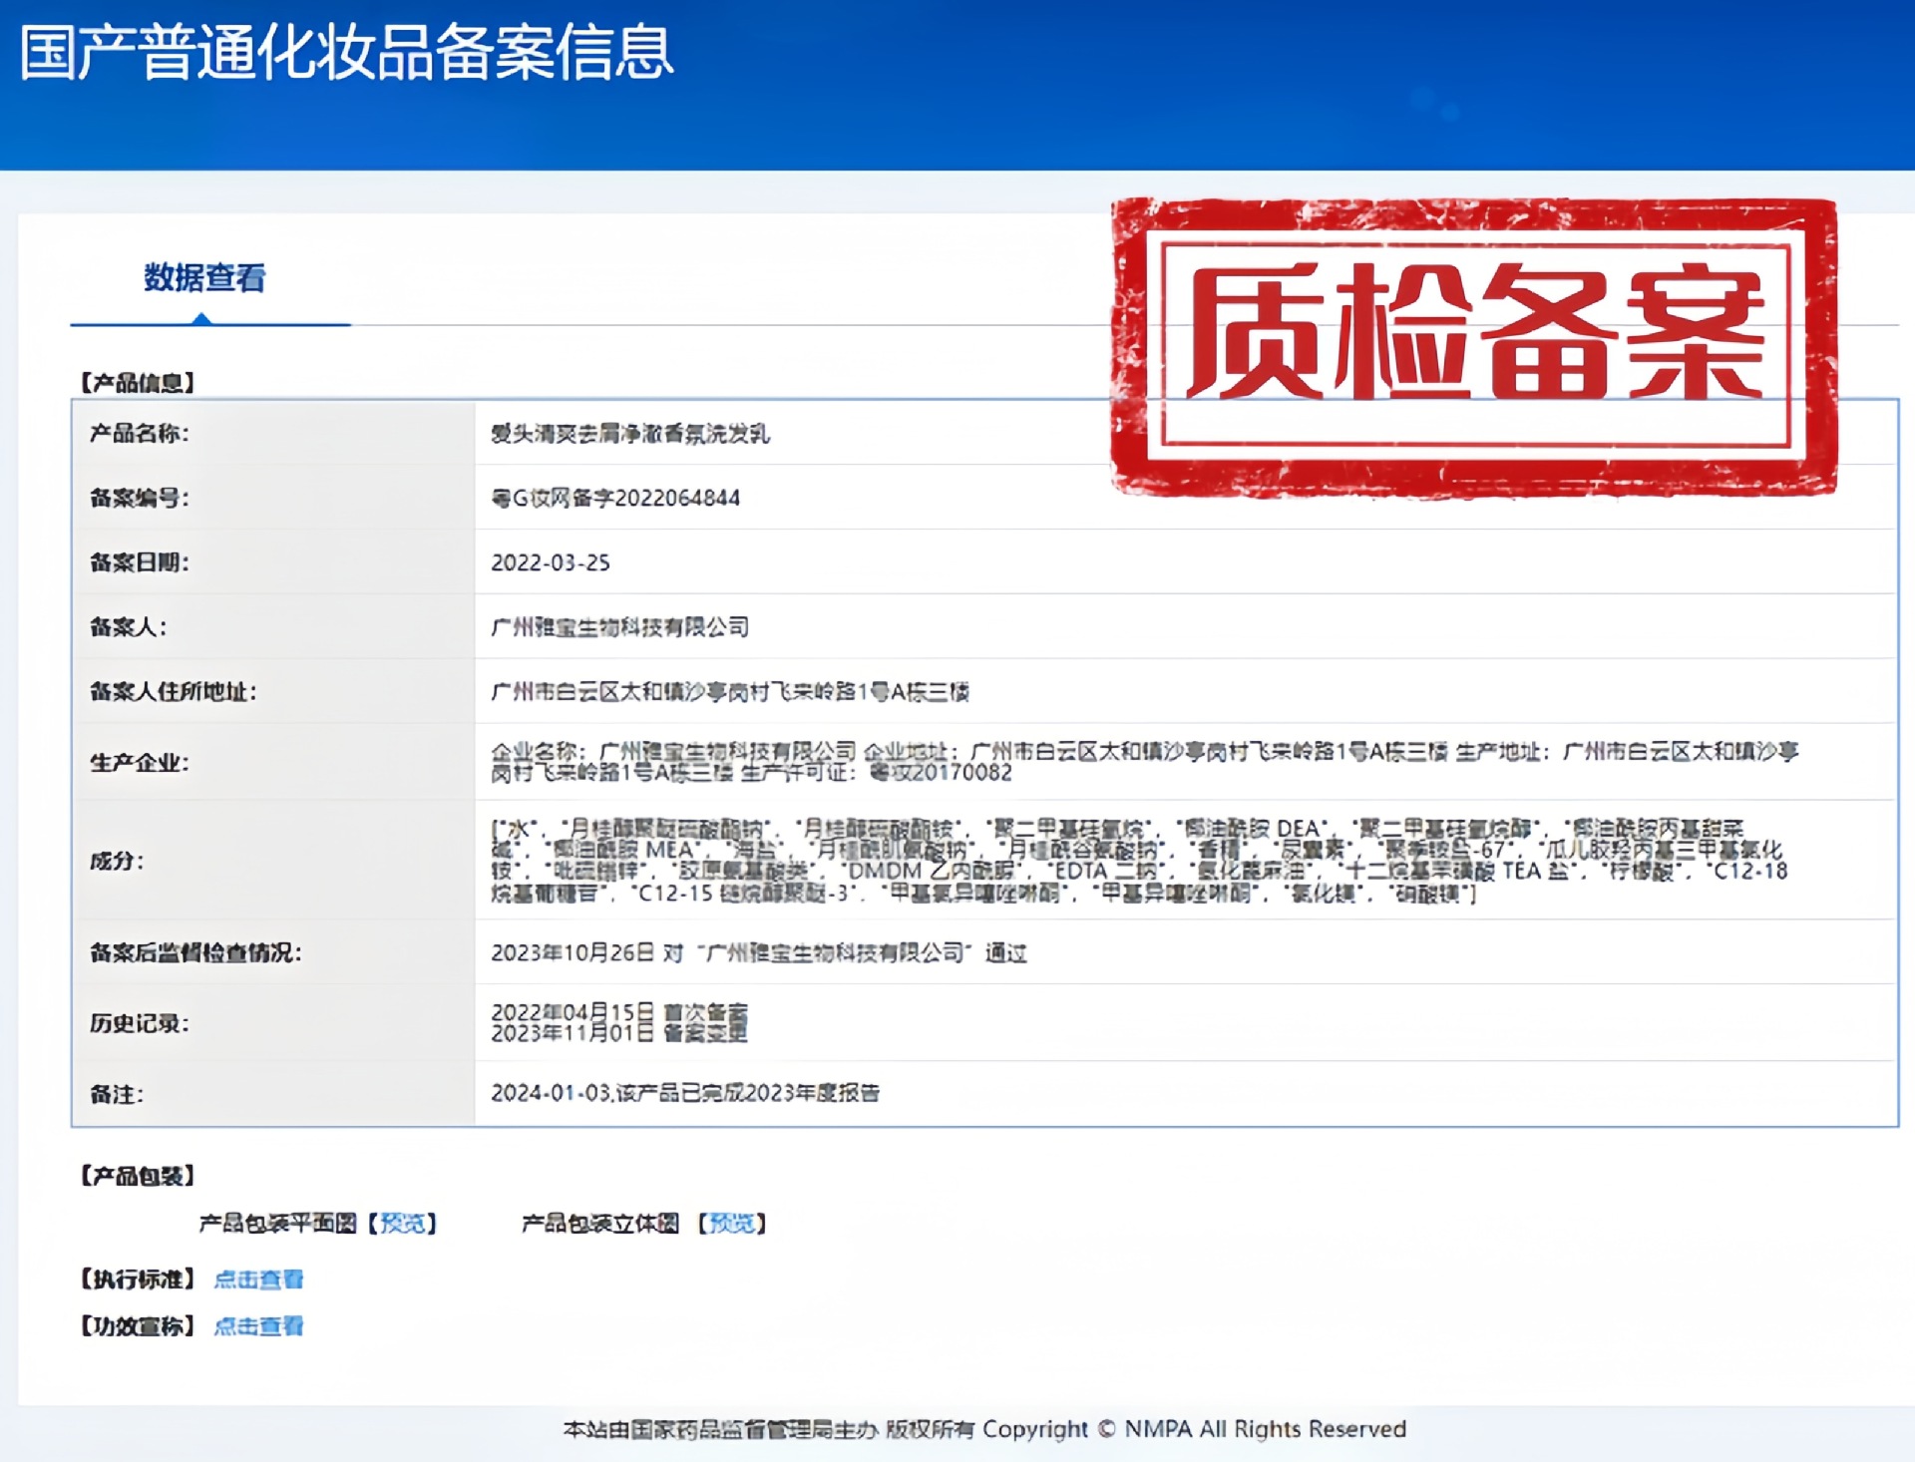The height and width of the screenshot is (1462, 1915).
Task: Click the 备案人住所地址 address value
Action: pos(730,691)
